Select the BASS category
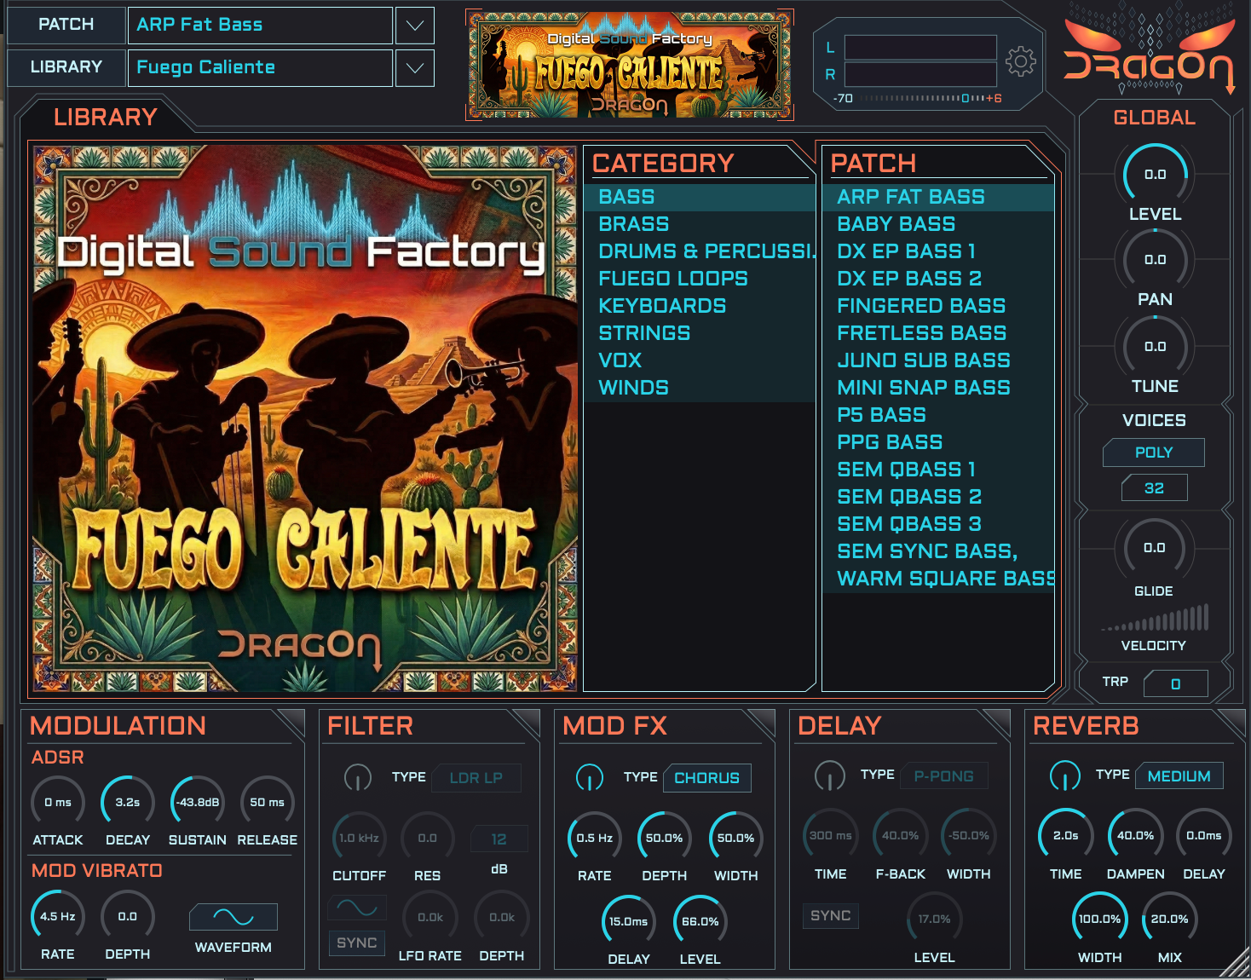 tap(700, 197)
